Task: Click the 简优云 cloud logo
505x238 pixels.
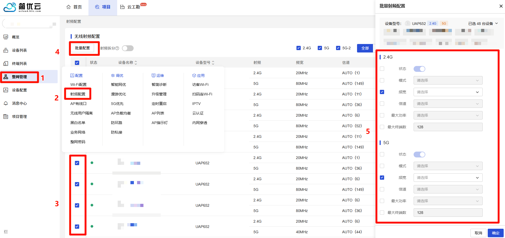Action: pyautogui.click(x=10, y=7)
